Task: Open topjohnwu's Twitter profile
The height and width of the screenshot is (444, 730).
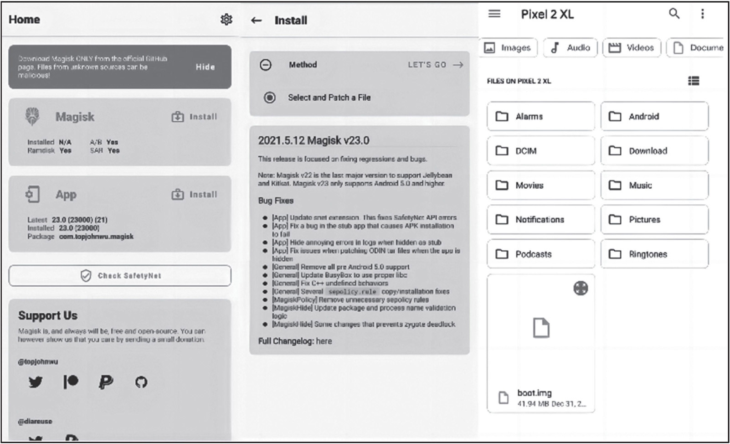Action: coord(36,382)
